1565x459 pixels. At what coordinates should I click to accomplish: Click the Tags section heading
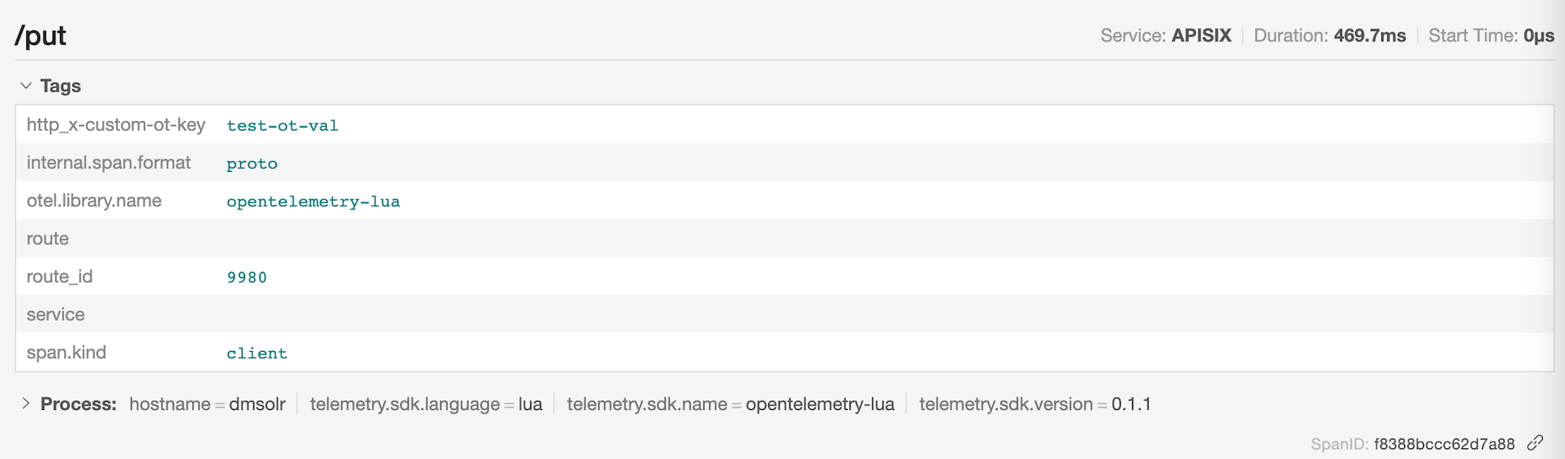pos(61,86)
